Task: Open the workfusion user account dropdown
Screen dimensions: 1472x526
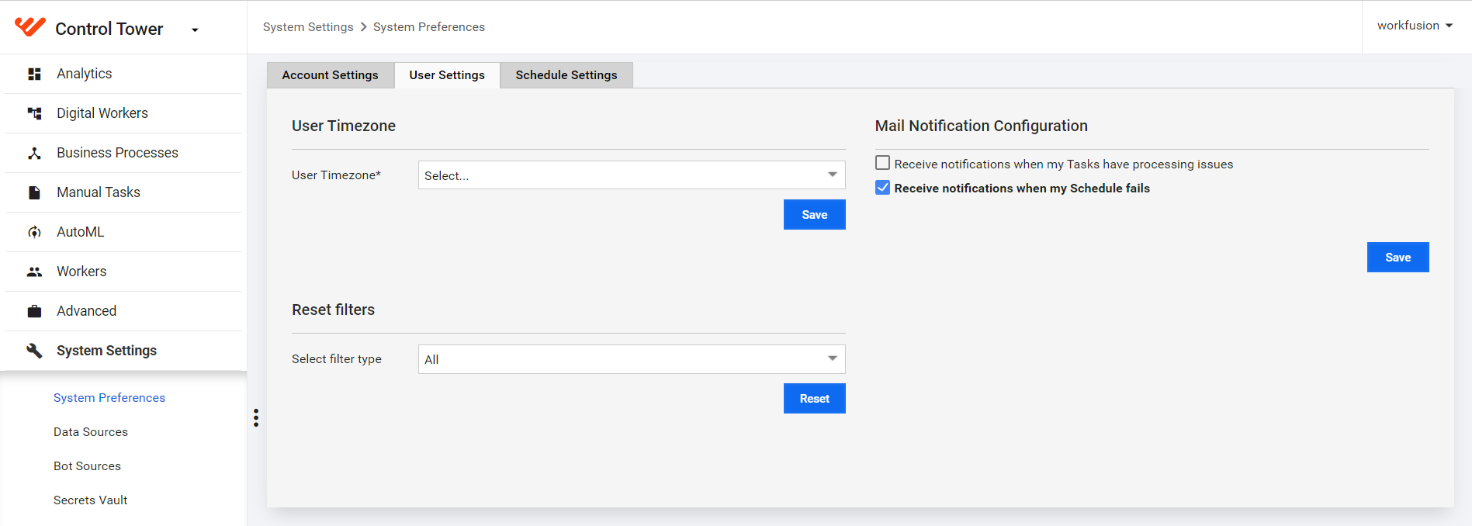Action: (1415, 26)
